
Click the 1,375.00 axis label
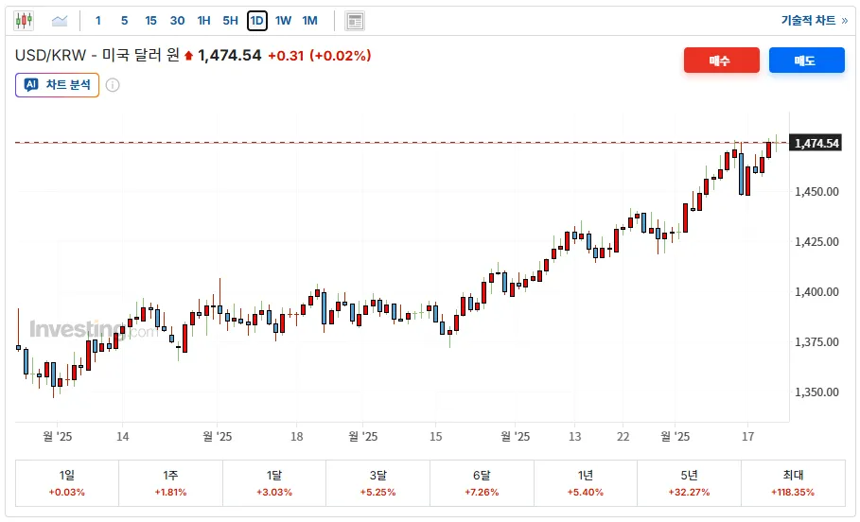[x=816, y=342]
